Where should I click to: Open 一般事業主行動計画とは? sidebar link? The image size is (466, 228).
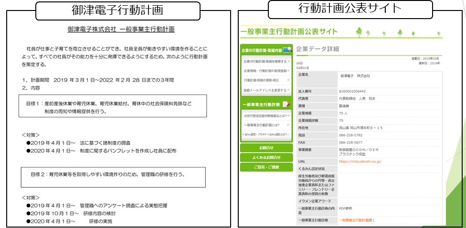266,125
